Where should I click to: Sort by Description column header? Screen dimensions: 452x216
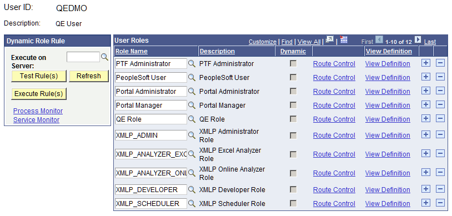217,51
